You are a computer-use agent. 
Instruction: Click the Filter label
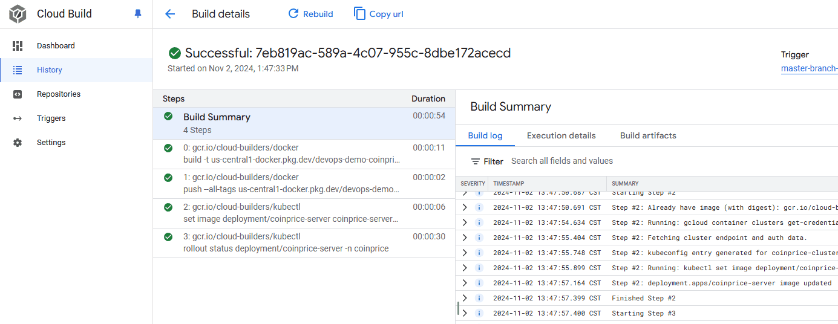pyautogui.click(x=493, y=161)
